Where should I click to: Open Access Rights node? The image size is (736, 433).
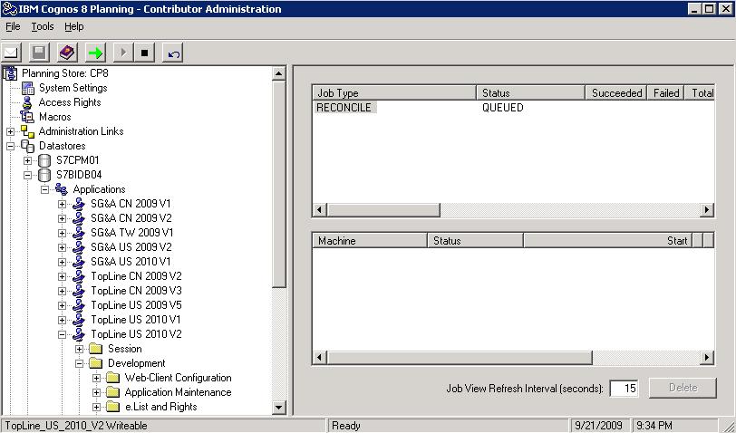click(69, 102)
